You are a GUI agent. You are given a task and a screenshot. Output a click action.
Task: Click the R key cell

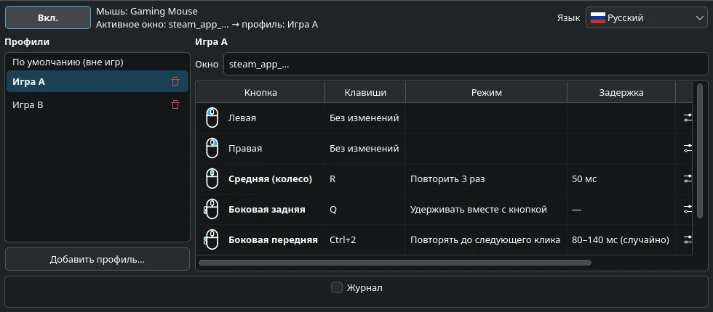click(365, 178)
